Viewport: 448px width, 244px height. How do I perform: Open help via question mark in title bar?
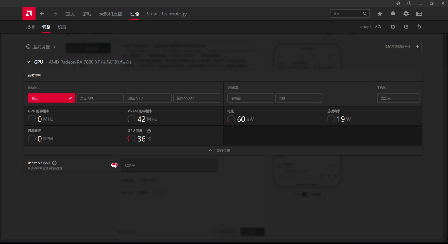[x=409, y=3]
